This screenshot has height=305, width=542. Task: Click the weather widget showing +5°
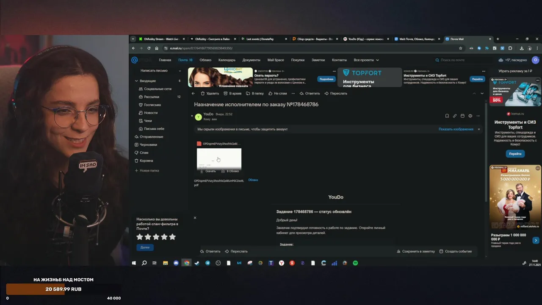(513, 60)
